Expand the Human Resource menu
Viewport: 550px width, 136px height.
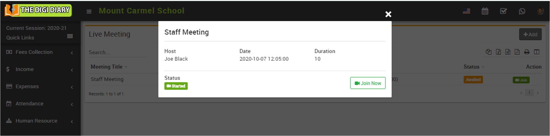(x=36, y=121)
